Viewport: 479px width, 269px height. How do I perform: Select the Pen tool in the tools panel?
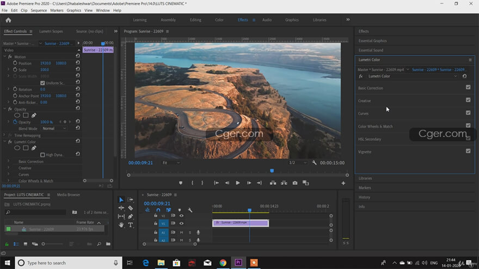coord(131,216)
